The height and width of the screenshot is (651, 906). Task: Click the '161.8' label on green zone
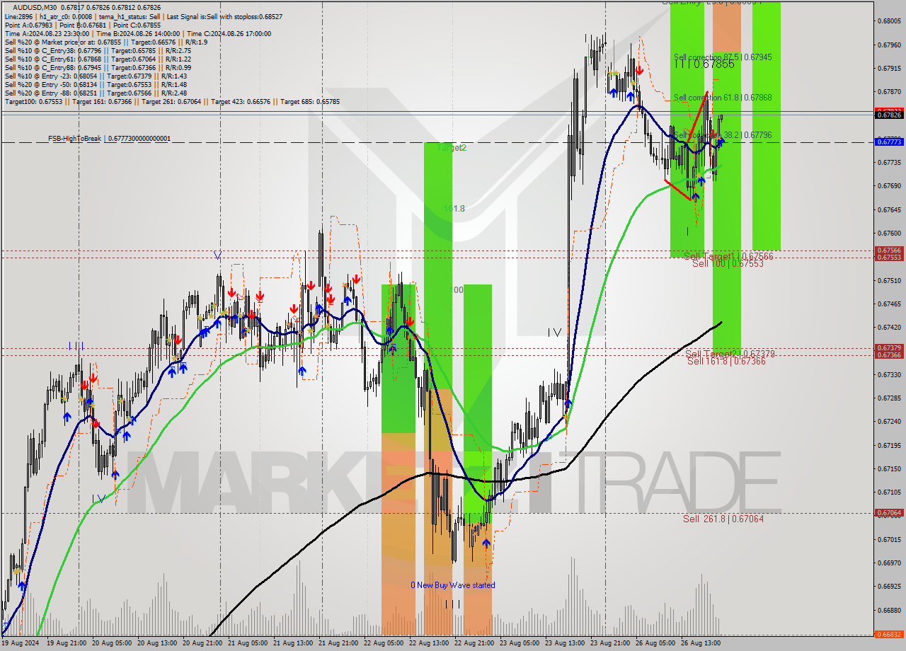point(454,209)
